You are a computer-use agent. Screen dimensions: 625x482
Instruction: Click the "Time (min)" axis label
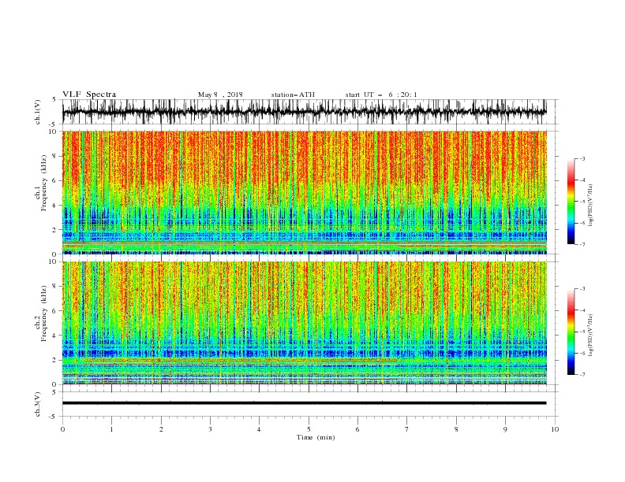pyautogui.click(x=316, y=437)
